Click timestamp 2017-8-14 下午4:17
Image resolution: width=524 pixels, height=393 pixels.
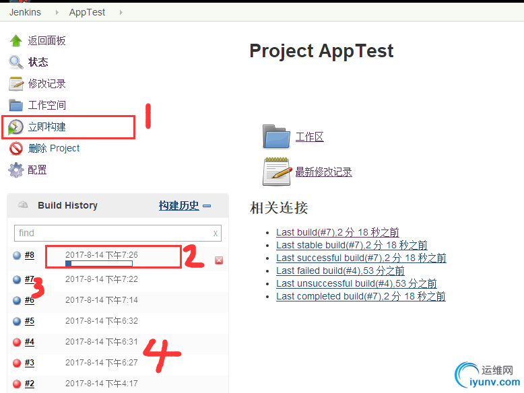coord(102,384)
